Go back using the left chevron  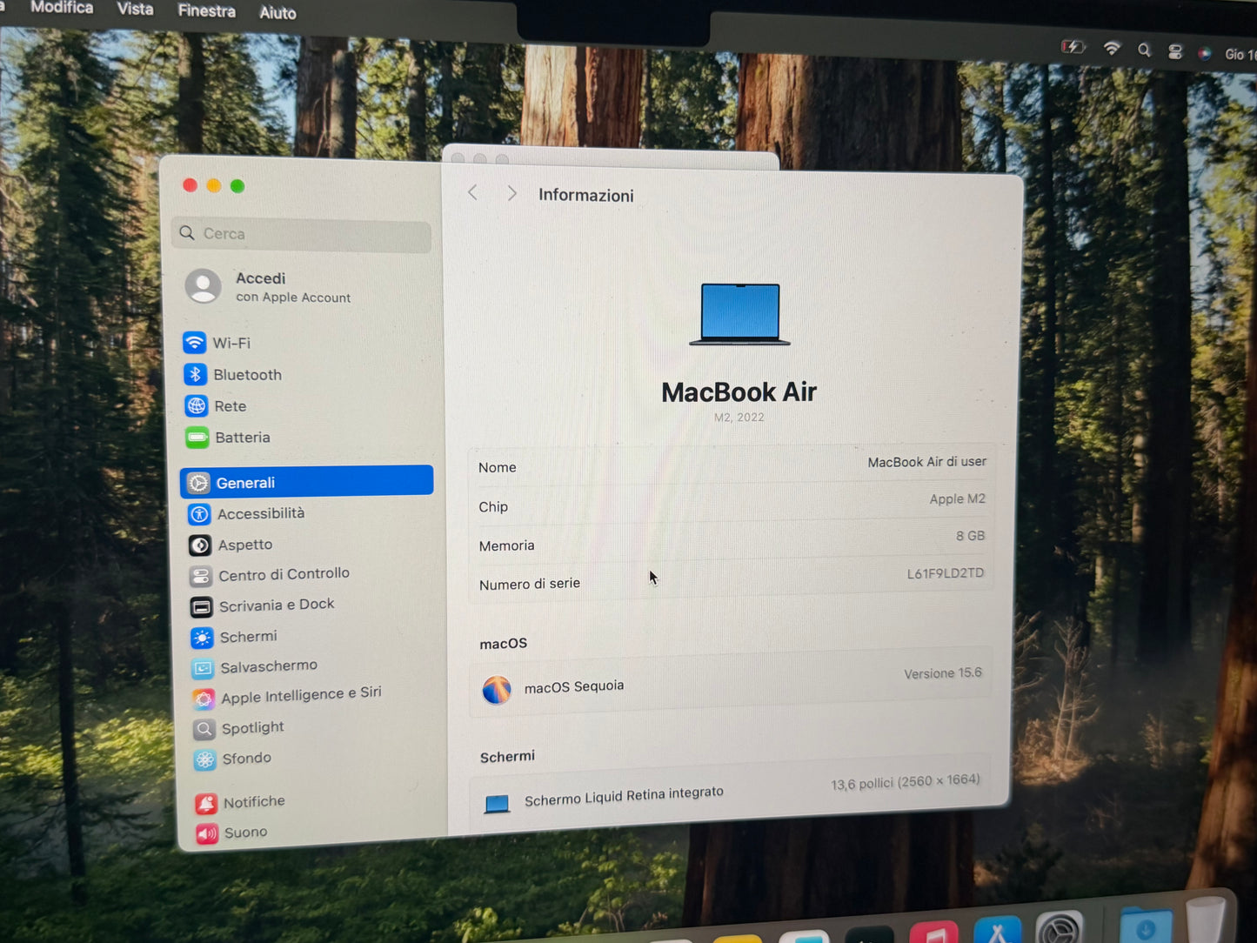click(x=472, y=192)
